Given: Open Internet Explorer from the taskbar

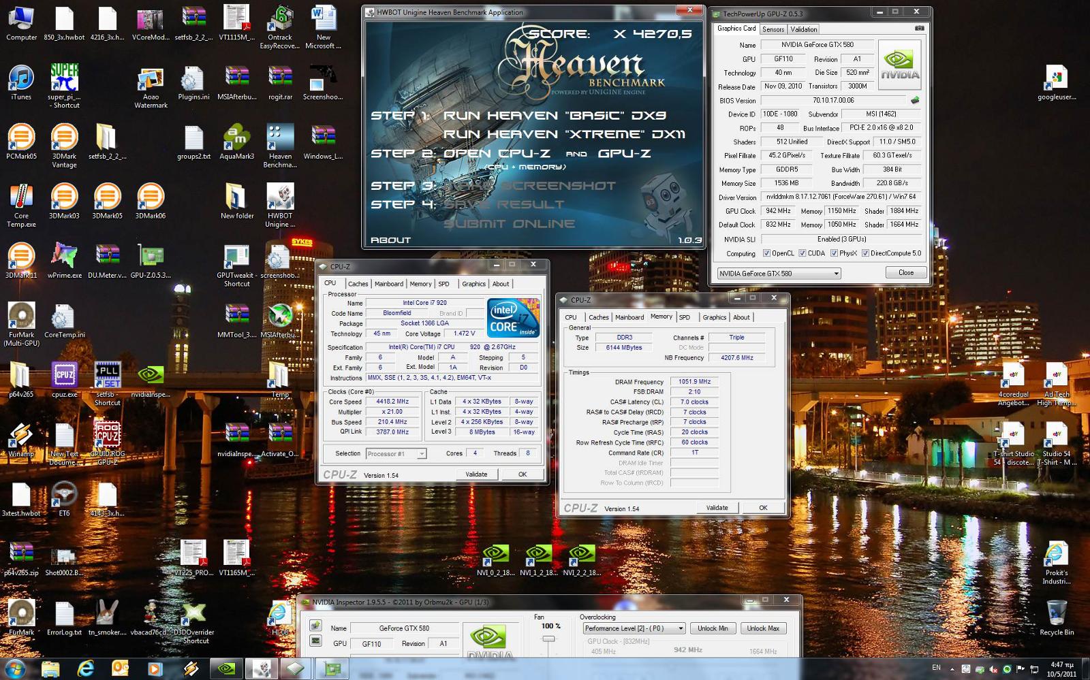Looking at the screenshot, I should [x=86, y=669].
